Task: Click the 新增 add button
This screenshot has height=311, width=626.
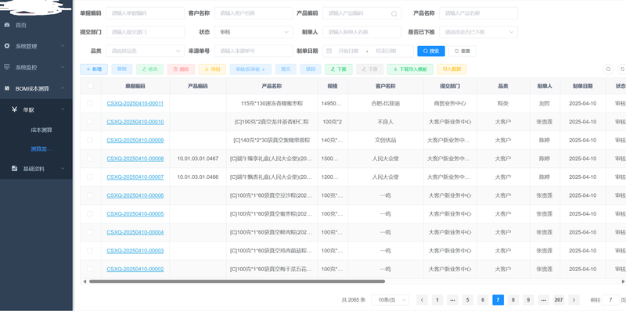Action: [x=94, y=70]
